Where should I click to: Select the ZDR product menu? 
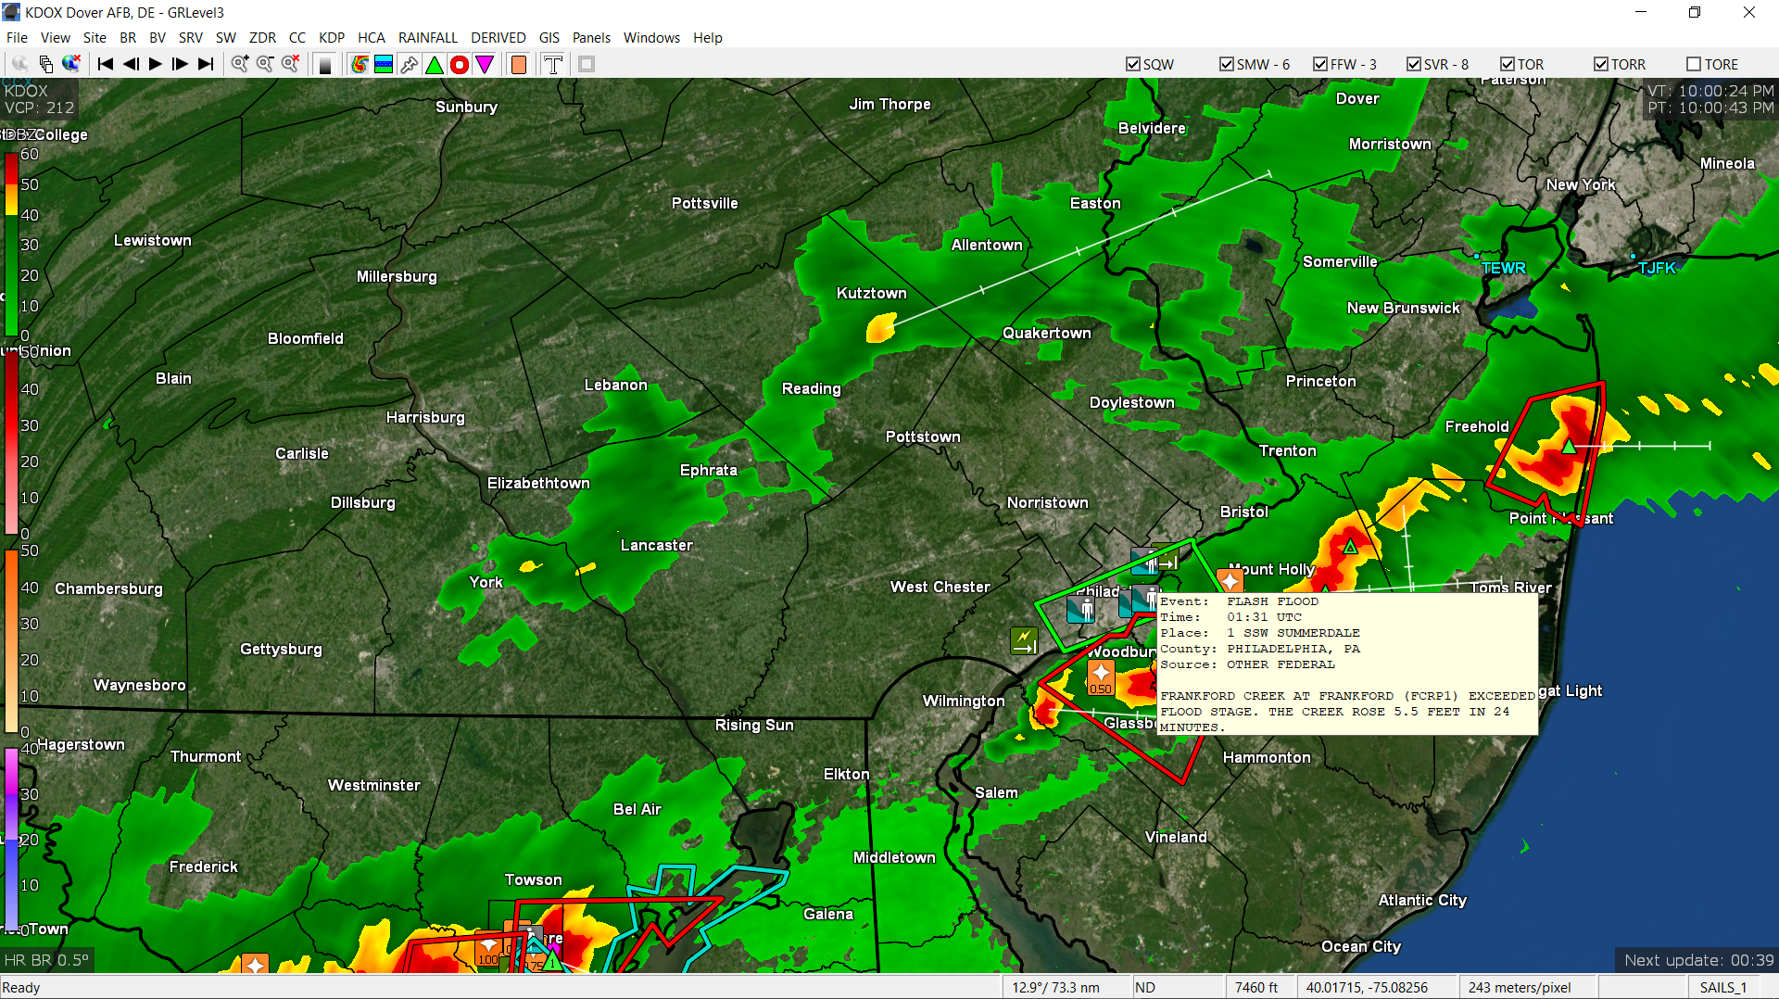pyautogui.click(x=262, y=38)
